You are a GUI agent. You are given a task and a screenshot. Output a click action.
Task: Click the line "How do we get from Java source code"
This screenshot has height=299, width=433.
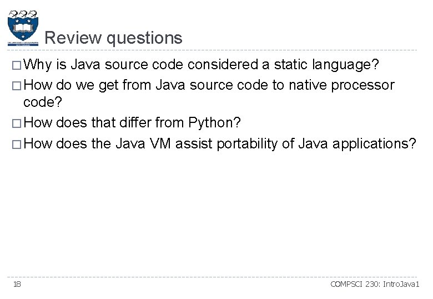click(209, 85)
